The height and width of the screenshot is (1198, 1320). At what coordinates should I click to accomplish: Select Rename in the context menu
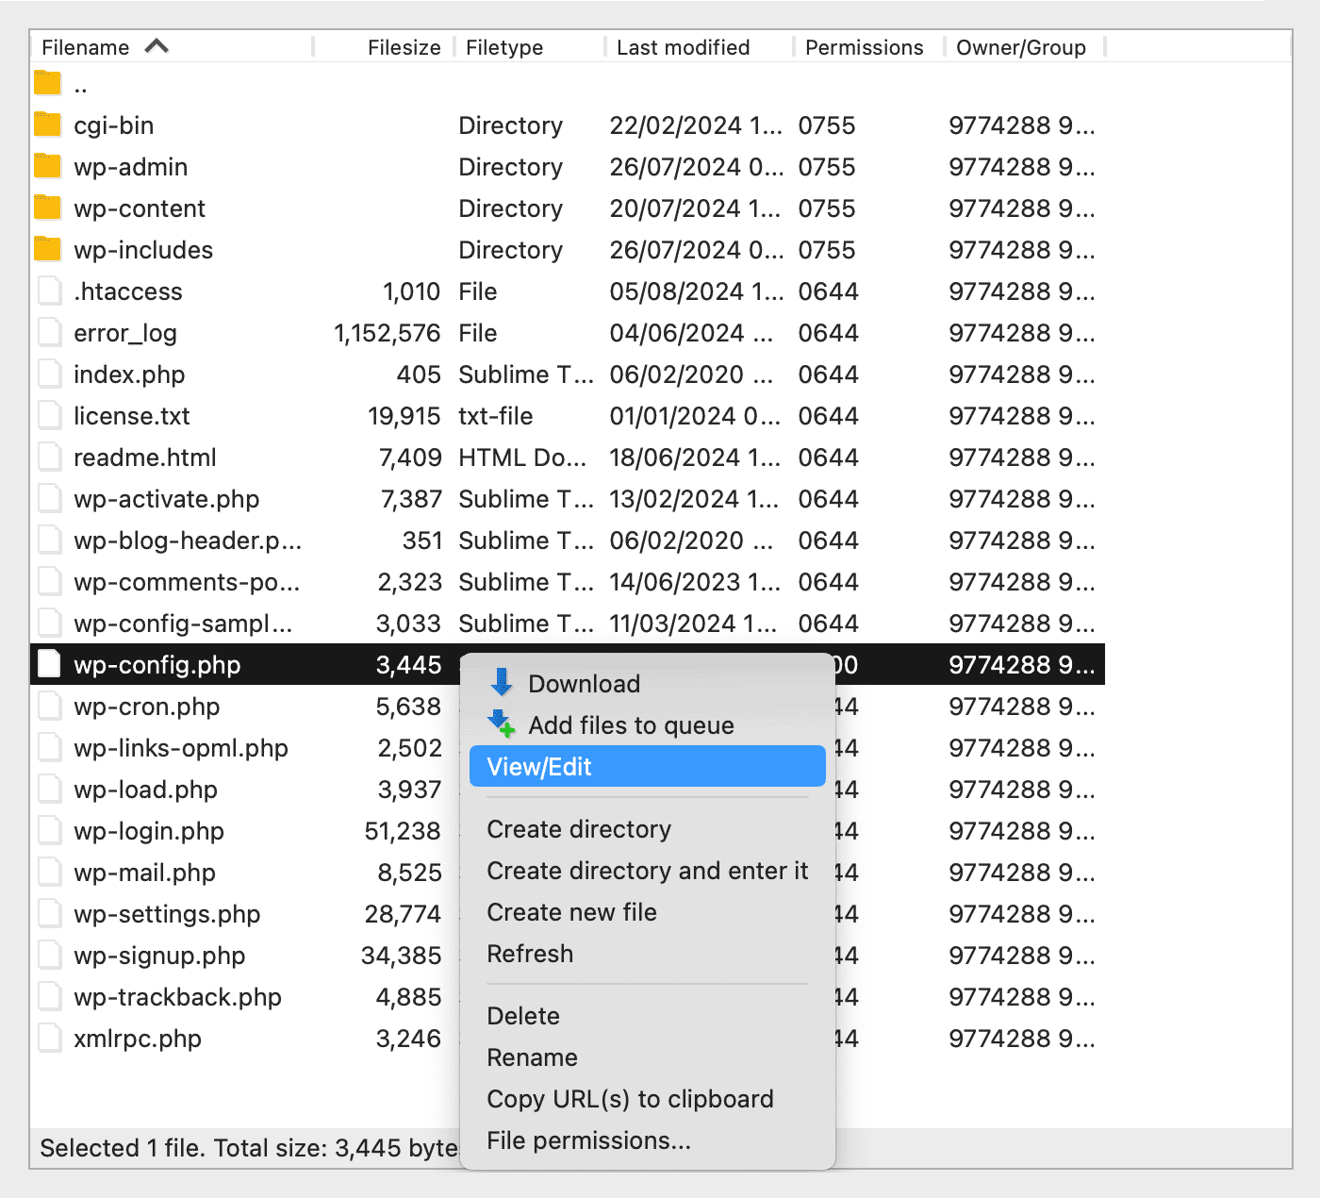click(x=647, y=1057)
